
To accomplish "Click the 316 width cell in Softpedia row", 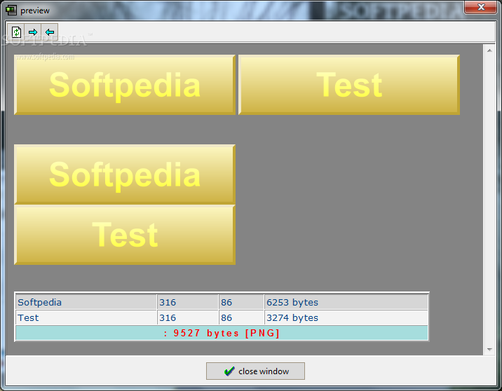I will (188, 302).
